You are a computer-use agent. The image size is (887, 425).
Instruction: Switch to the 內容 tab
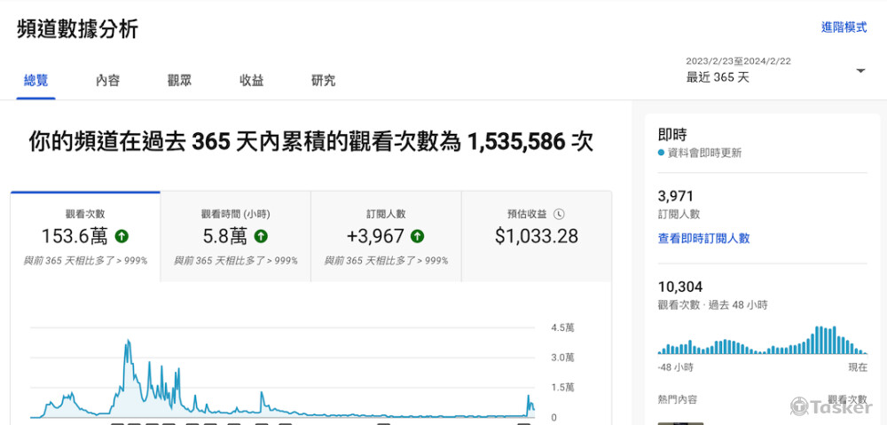pyautogui.click(x=107, y=81)
